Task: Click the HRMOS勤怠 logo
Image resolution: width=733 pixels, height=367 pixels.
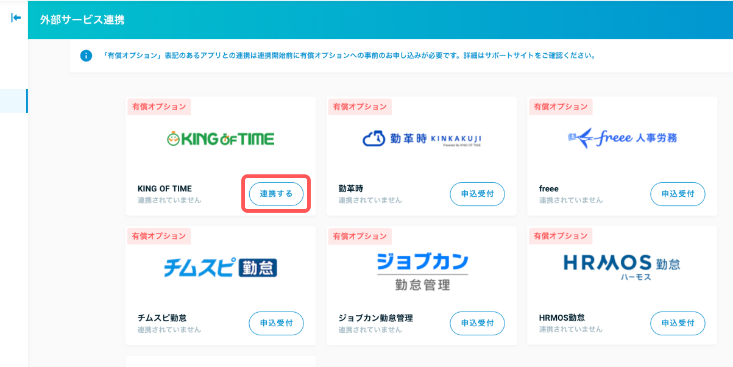Action: (x=622, y=267)
